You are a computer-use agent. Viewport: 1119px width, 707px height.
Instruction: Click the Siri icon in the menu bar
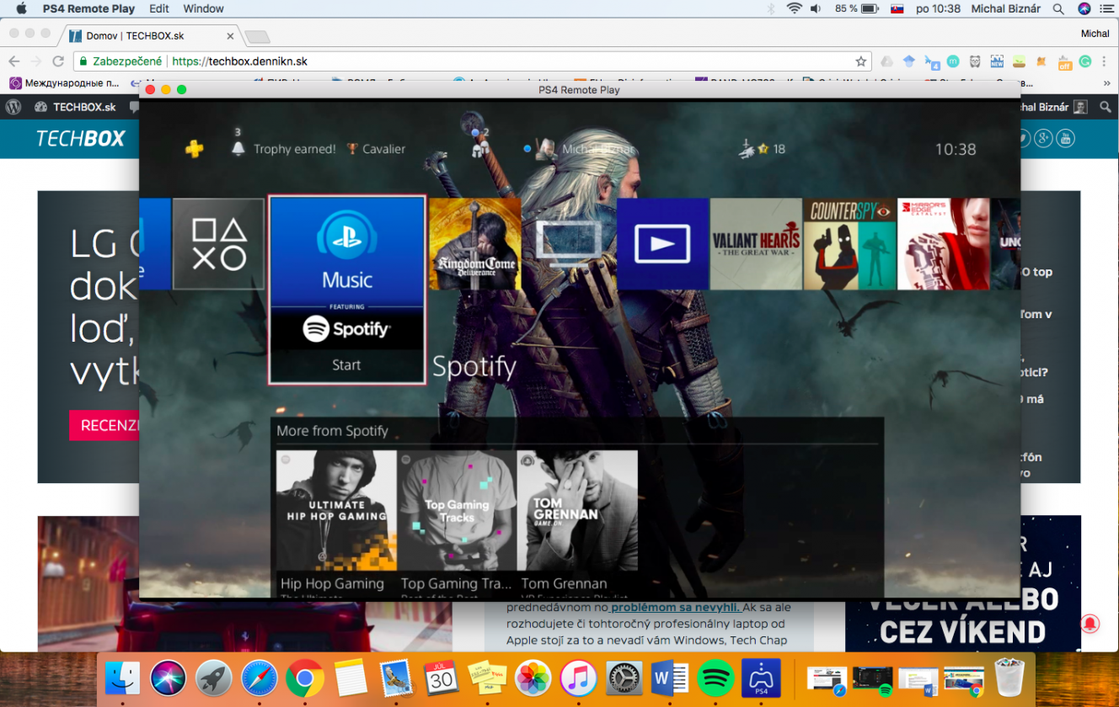(x=1084, y=8)
